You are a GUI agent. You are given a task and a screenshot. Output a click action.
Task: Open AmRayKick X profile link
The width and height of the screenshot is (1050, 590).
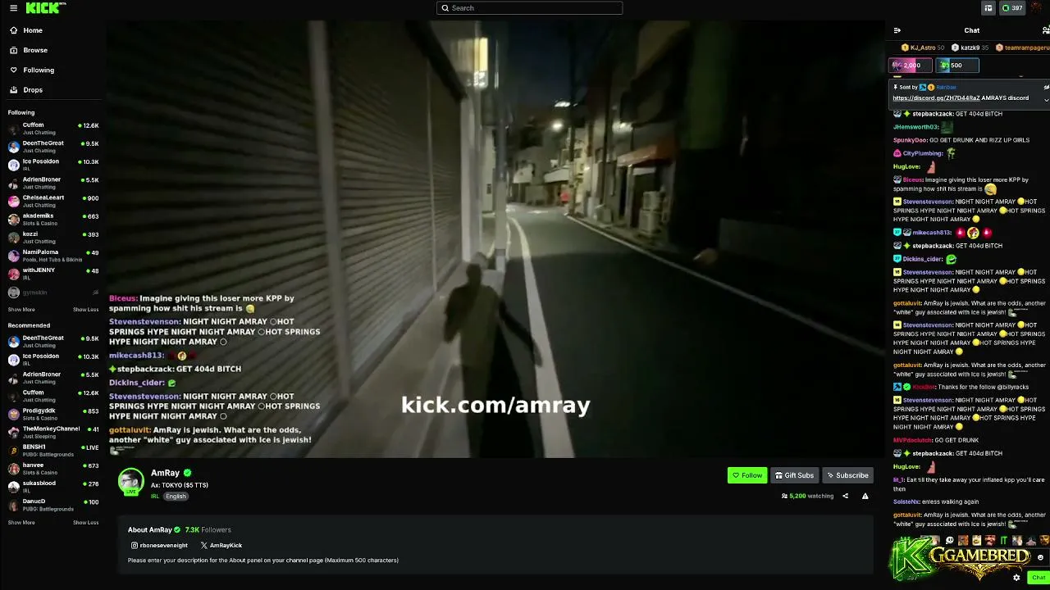pyautogui.click(x=221, y=546)
